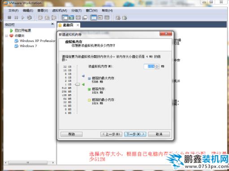Click the Windows 7 VM icon
Screen dimensions: 229x171
(16, 46)
